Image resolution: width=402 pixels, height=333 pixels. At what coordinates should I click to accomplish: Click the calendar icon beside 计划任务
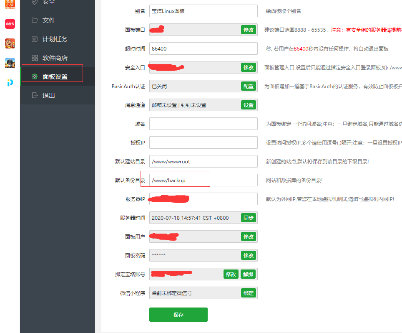click(35, 39)
